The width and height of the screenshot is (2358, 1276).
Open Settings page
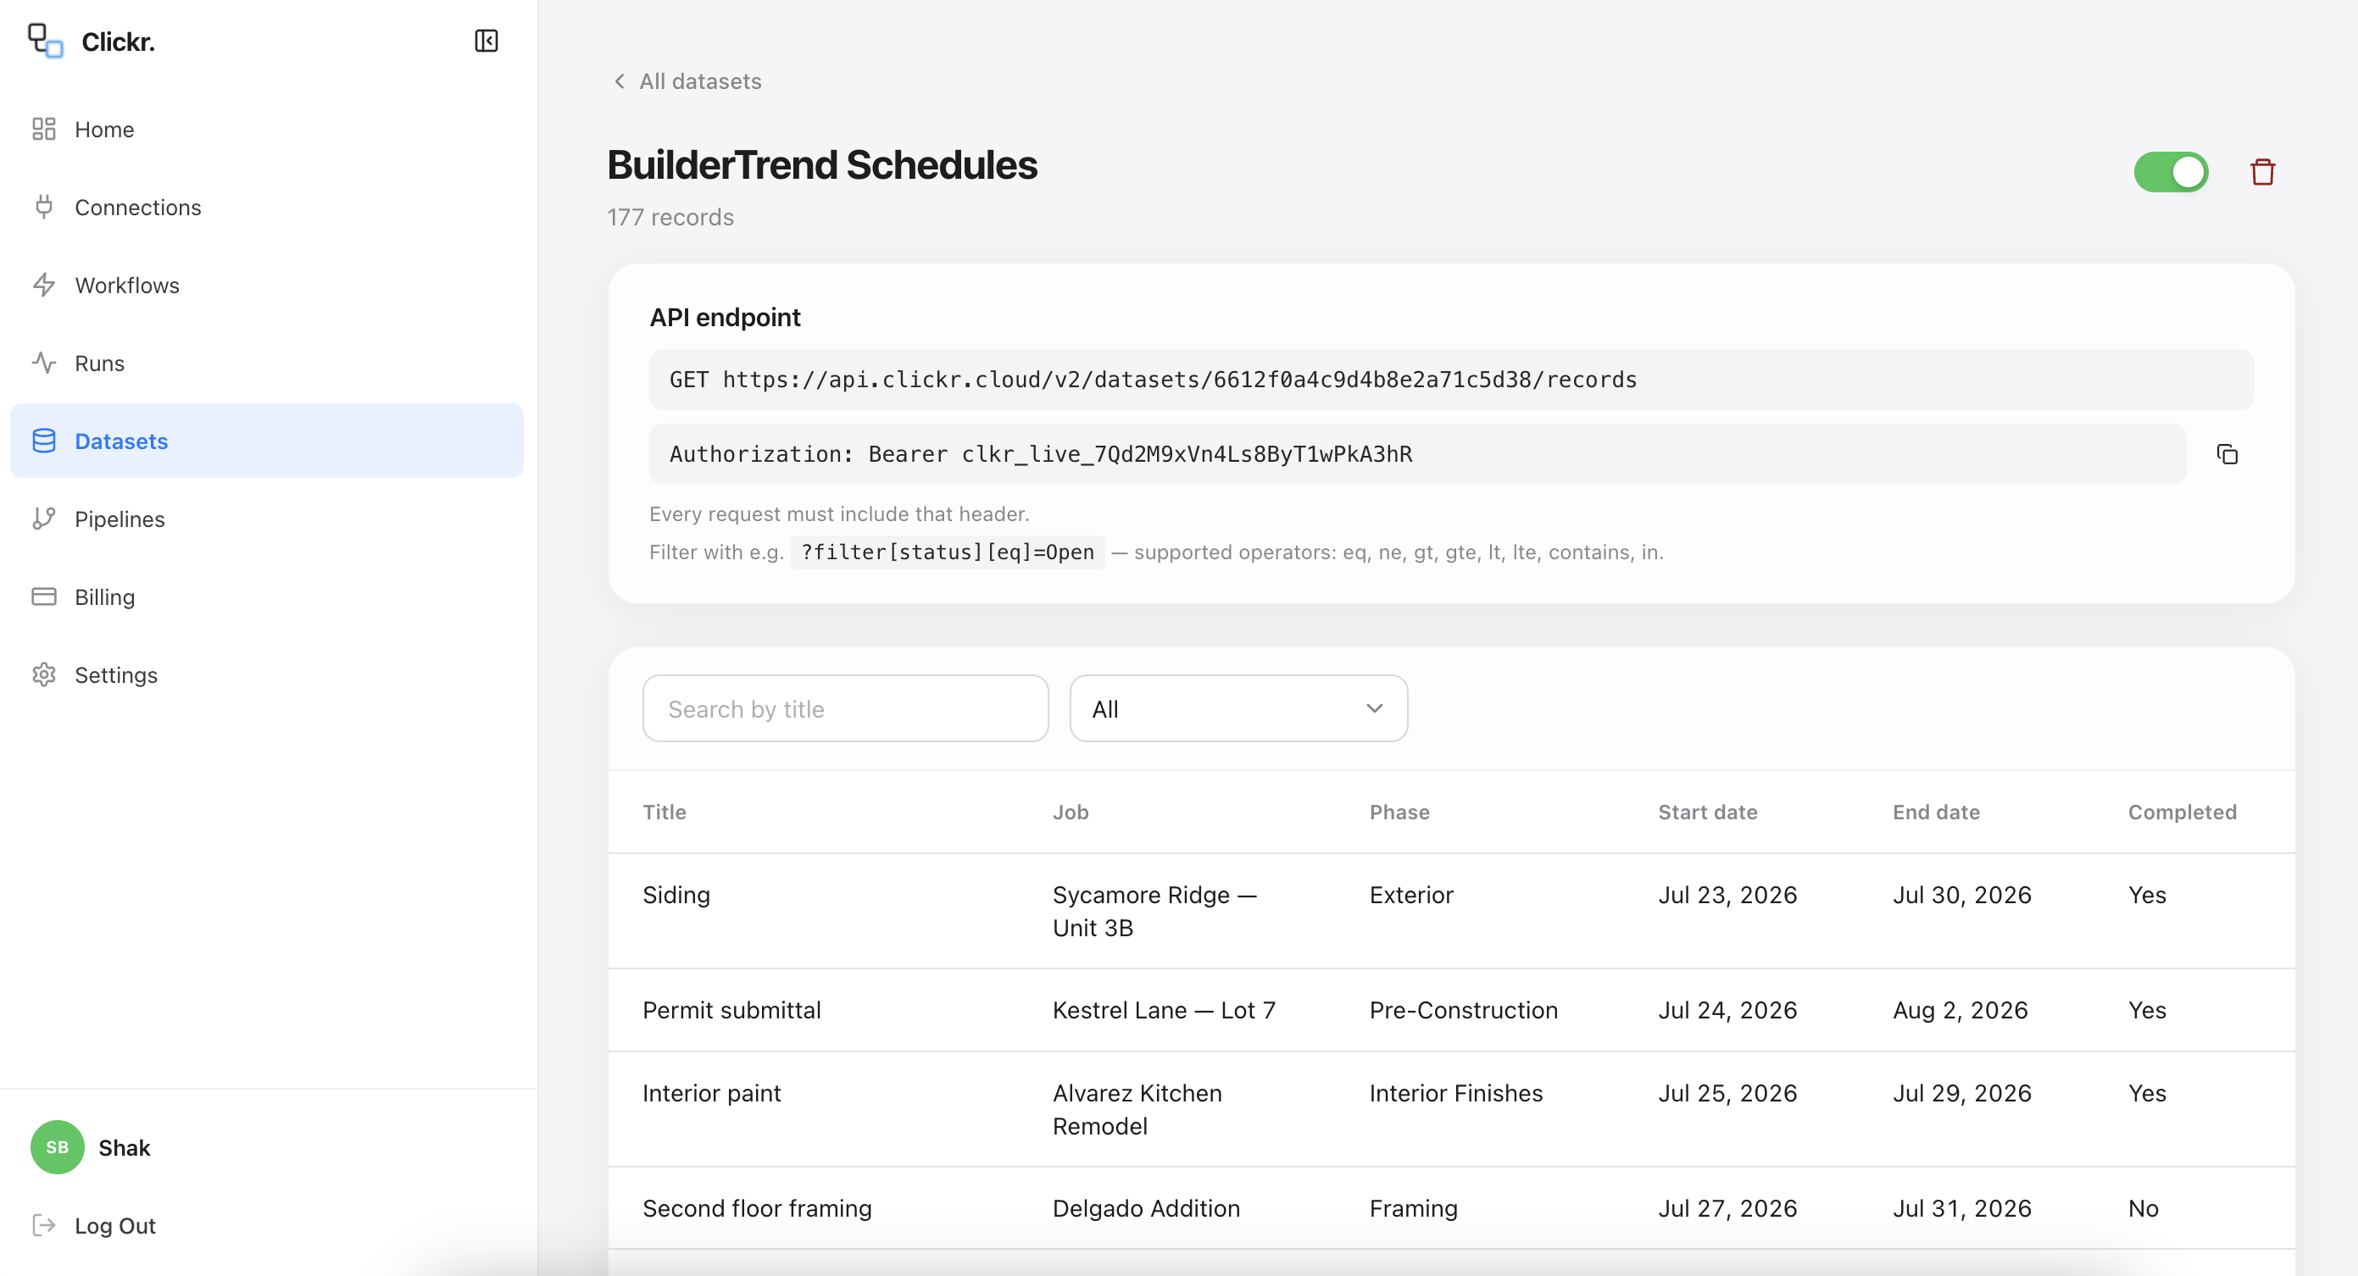266,674
